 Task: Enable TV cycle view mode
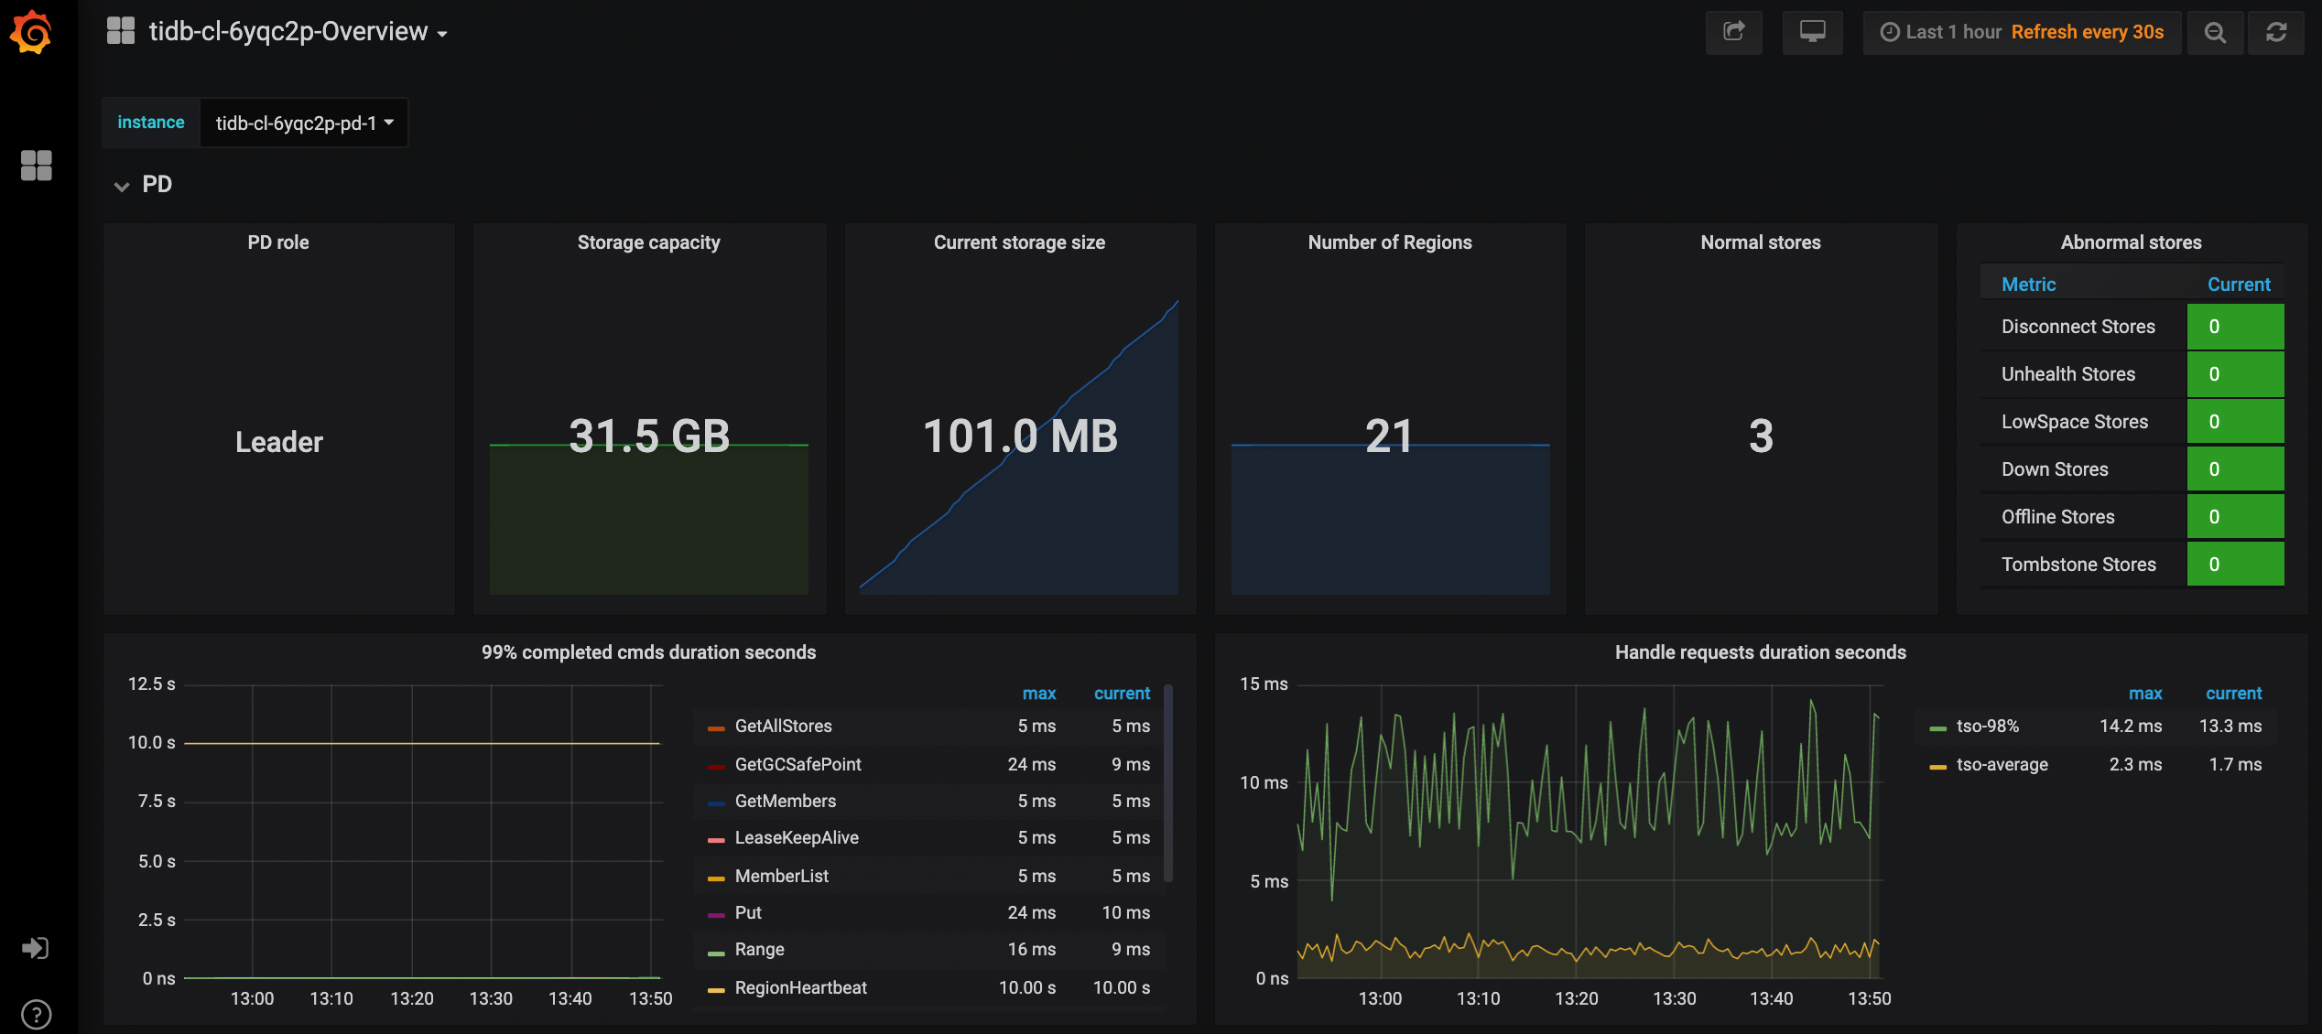tap(1813, 32)
